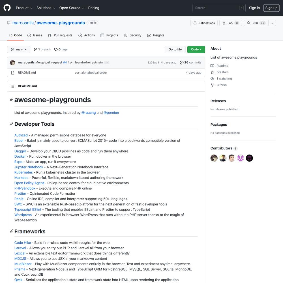Image resolution: width=283 pixels, height=283 pixels.
Task: Open the Typescript ESlint link
Action: pyautogui.click(x=28, y=209)
